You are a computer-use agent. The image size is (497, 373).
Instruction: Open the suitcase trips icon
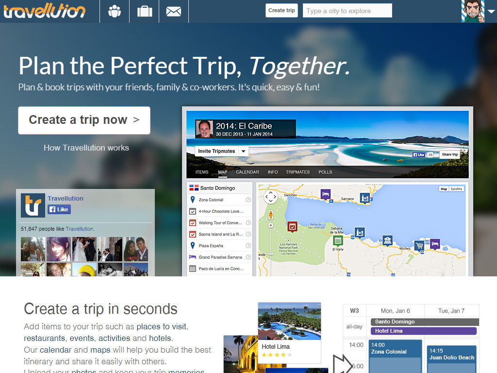coord(145,12)
